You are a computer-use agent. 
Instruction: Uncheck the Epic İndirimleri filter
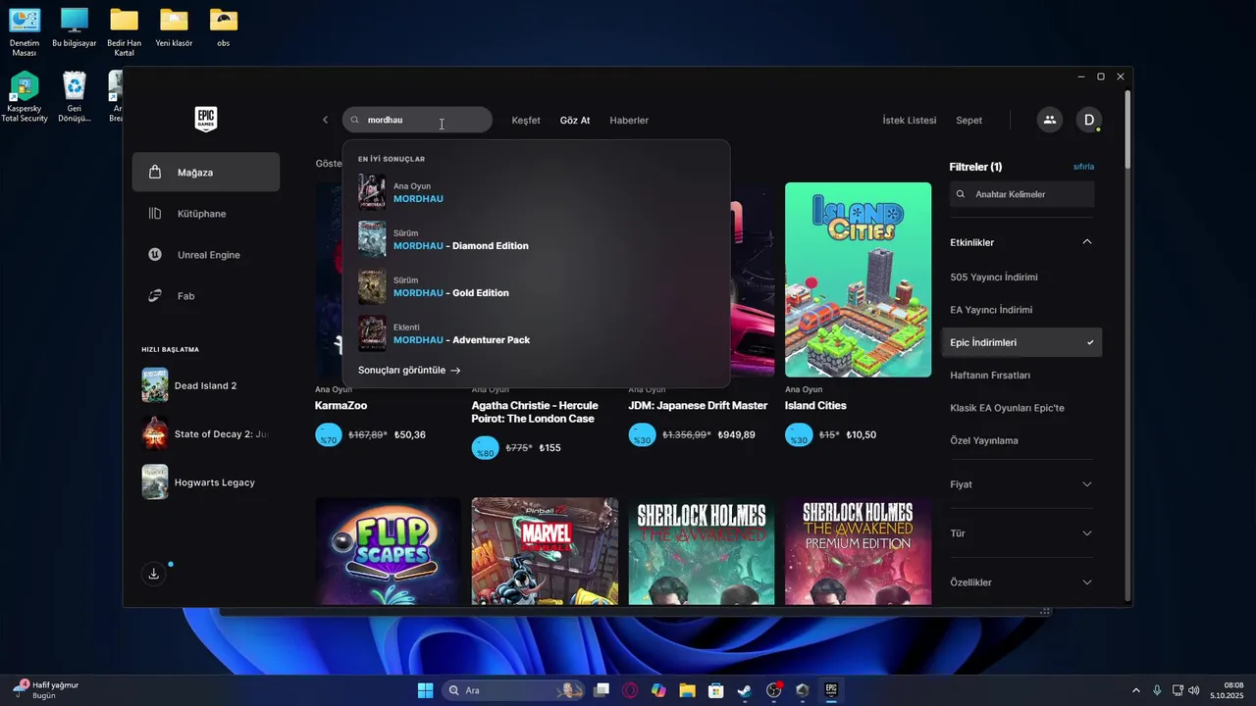[1020, 342]
